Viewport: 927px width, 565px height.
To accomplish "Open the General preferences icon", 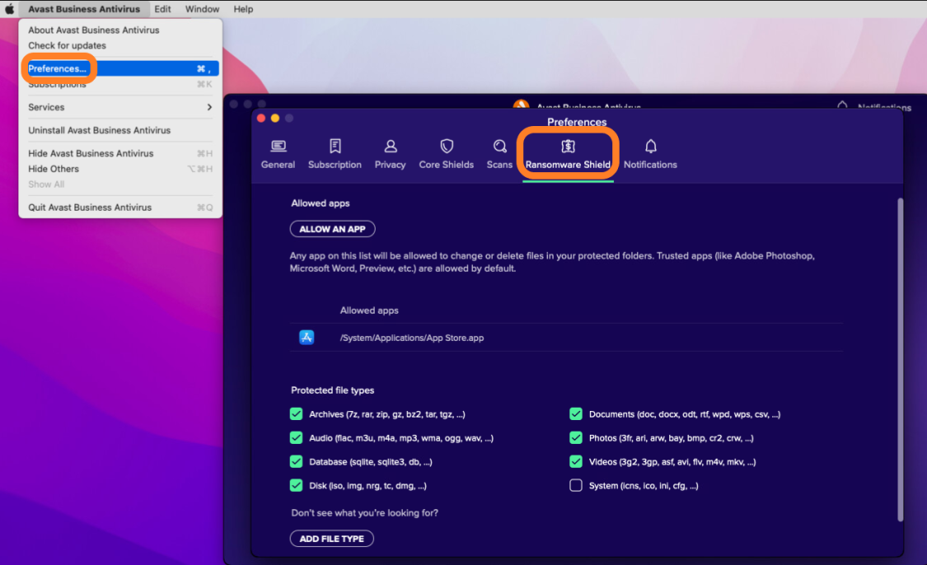I will (x=278, y=146).
